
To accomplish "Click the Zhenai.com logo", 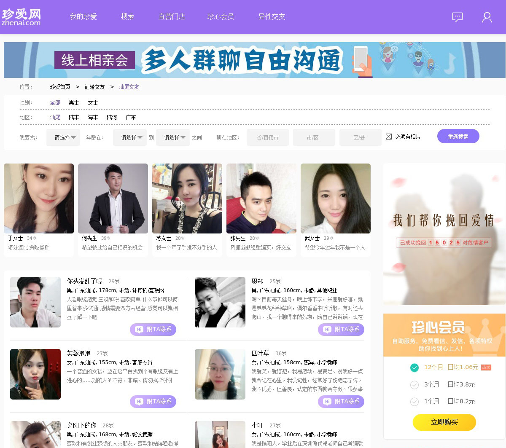I will [x=21, y=17].
